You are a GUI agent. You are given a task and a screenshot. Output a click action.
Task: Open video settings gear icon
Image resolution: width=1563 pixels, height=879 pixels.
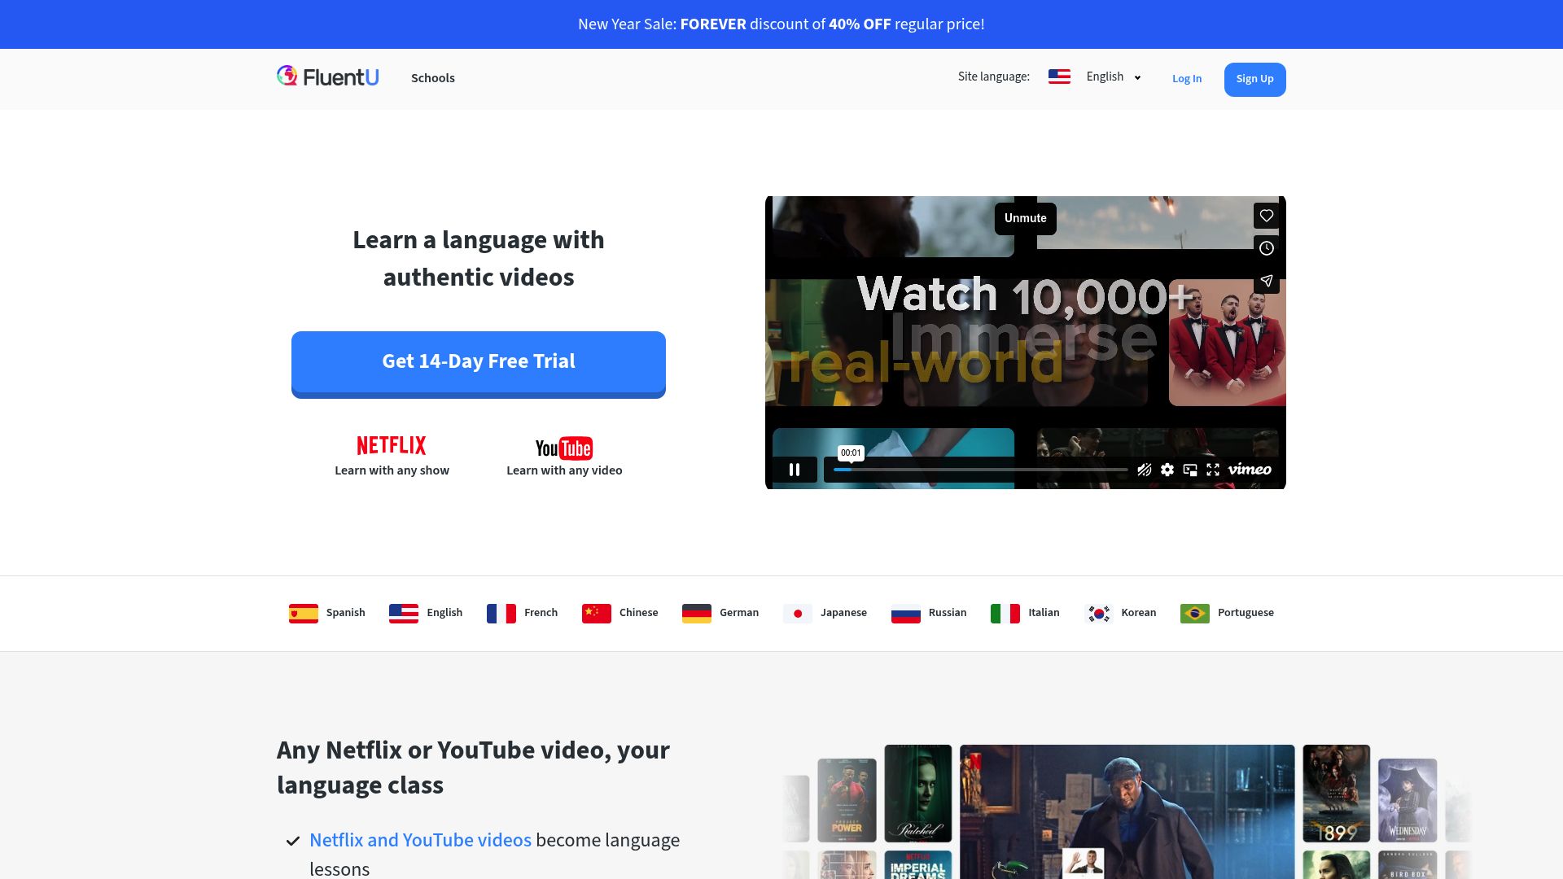1167,470
